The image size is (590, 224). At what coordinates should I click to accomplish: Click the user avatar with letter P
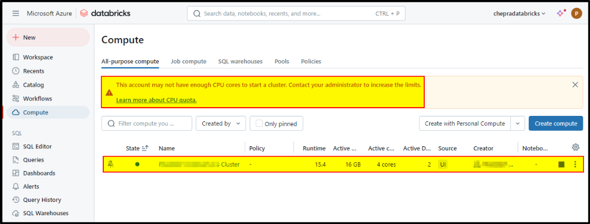pyautogui.click(x=576, y=14)
